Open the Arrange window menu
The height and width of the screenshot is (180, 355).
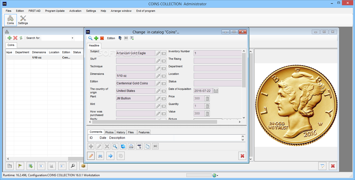click(x=121, y=11)
